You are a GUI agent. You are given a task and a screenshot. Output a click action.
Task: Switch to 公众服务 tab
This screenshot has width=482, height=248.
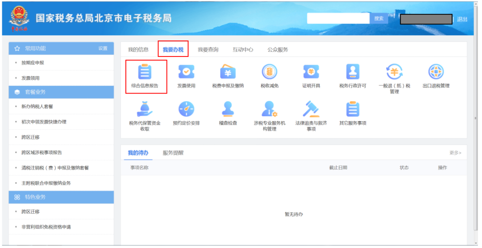(278, 50)
